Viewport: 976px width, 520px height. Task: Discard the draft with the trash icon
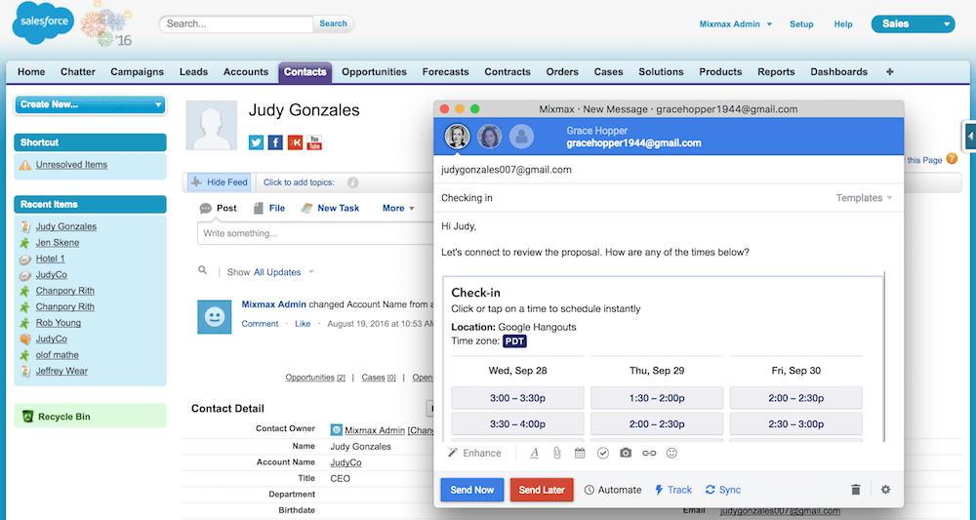click(856, 490)
